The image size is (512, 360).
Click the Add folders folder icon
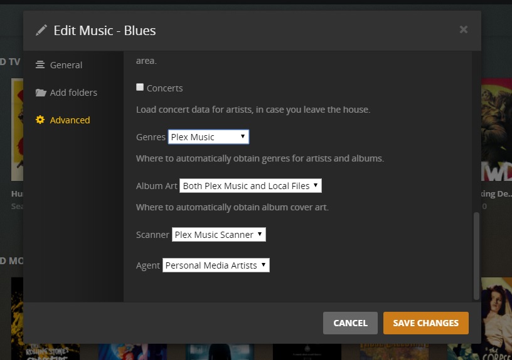tap(41, 93)
